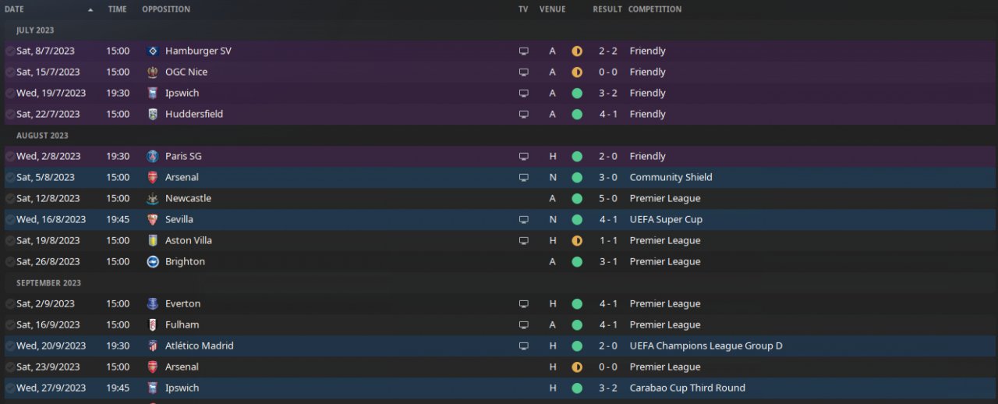Click the Atlético Madrid club badge
Image resolution: width=998 pixels, height=404 pixels.
click(x=153, y=346)
